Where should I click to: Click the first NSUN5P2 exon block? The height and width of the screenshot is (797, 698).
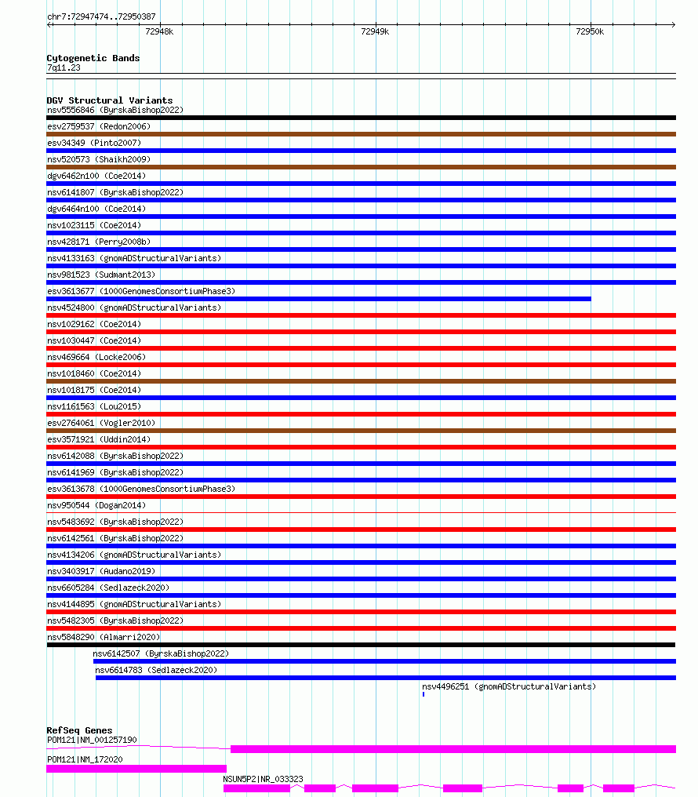coord(257,788)
